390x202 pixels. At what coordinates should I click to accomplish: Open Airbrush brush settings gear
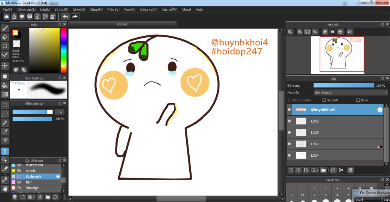[x=58, y=177]
